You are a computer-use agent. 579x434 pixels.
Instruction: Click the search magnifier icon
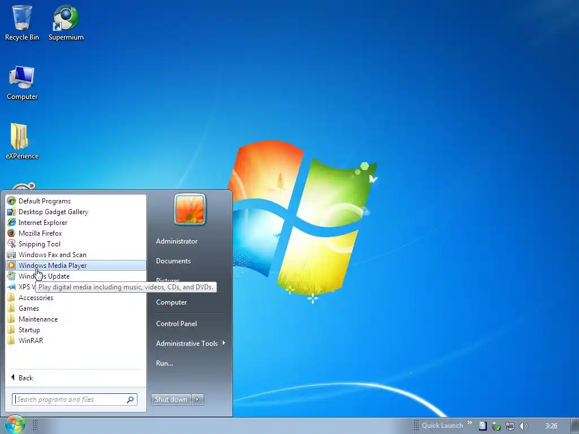pyautogui.click(x=131, y=400)
